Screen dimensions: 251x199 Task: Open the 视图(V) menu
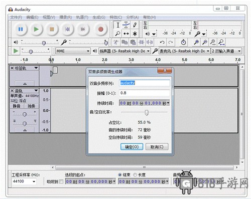tap(49, 18)
